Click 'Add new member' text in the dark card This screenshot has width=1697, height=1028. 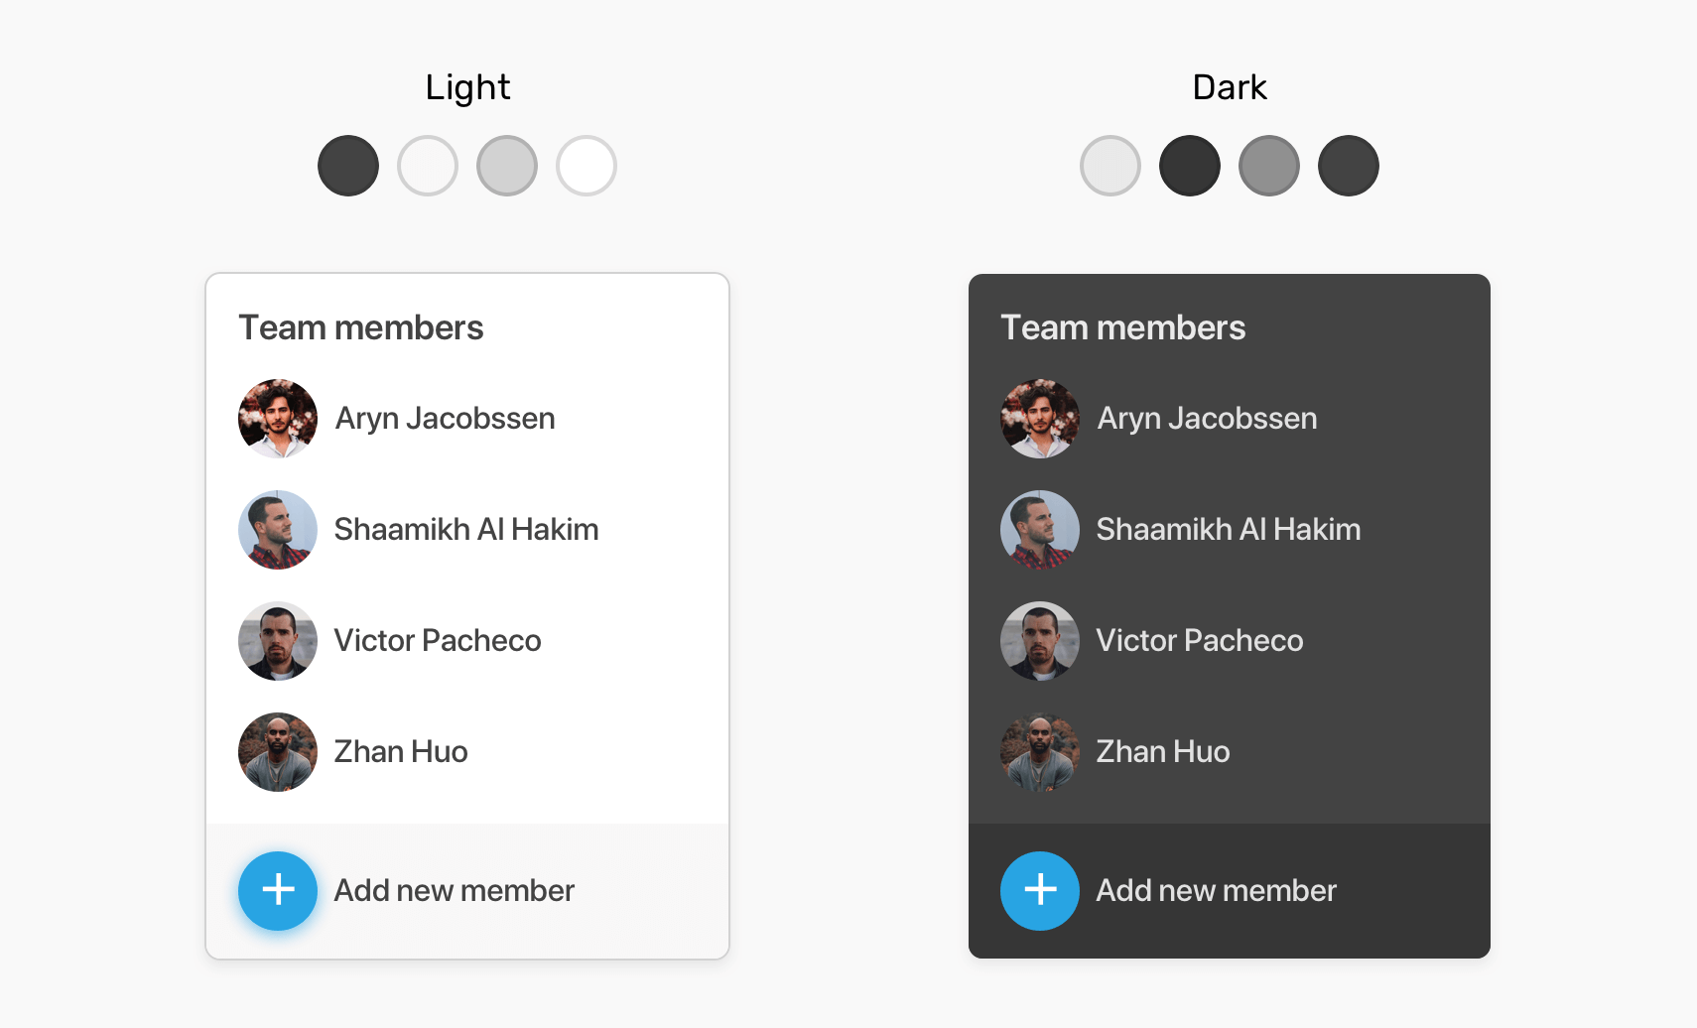click(x=1217, y=890)
